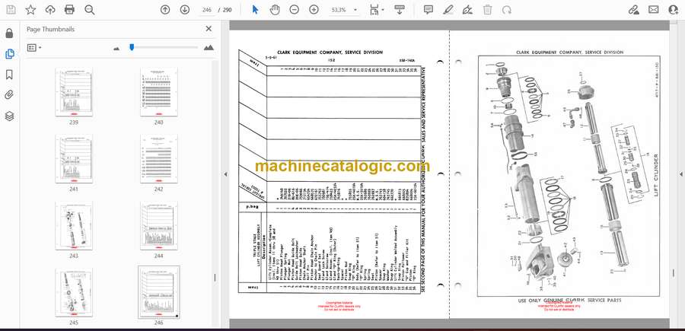This screenshot has height=331, width=685.
Task: Enlarge thumbnail size large mountains icon
Action: coord(209,48)
